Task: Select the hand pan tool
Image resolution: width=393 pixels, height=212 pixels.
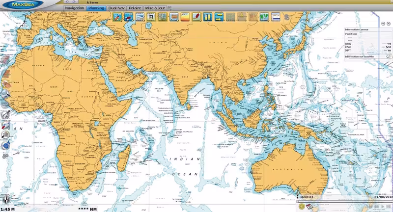Action: pyautogui.click(x=6, y=84)
